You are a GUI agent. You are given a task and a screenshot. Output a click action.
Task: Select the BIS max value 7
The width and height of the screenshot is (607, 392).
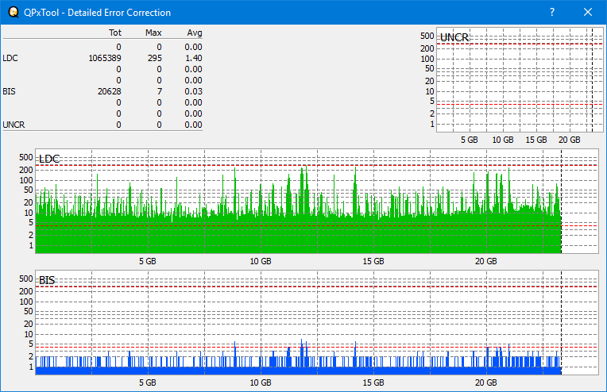160,91
